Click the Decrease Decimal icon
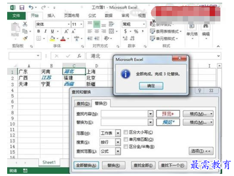Viewport: 234px width, 176px height. click(132, 38)
